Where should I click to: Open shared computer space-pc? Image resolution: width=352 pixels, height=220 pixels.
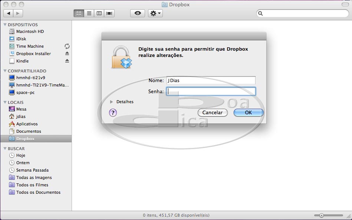click(x=36, y=92)
